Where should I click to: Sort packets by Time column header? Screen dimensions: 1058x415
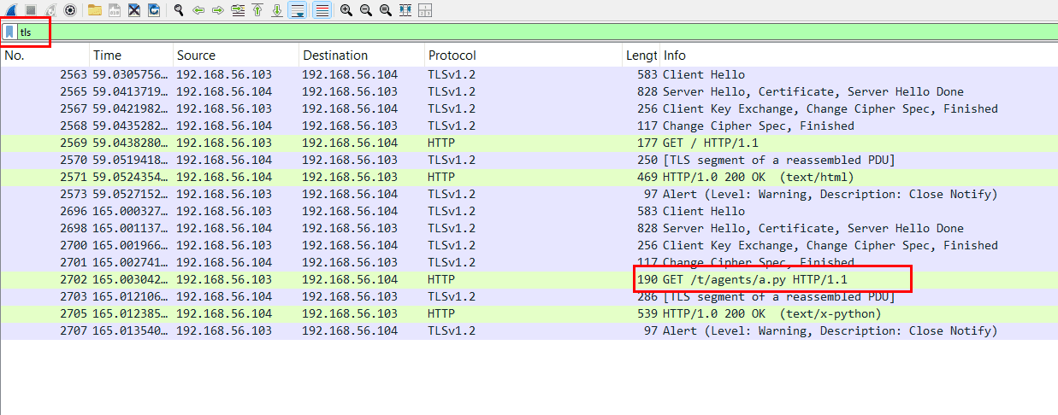pos(107,56)
